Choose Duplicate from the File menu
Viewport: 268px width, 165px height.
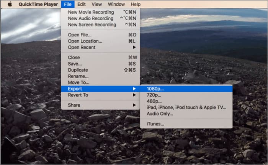pyautogui.click(x=100, y=70)
